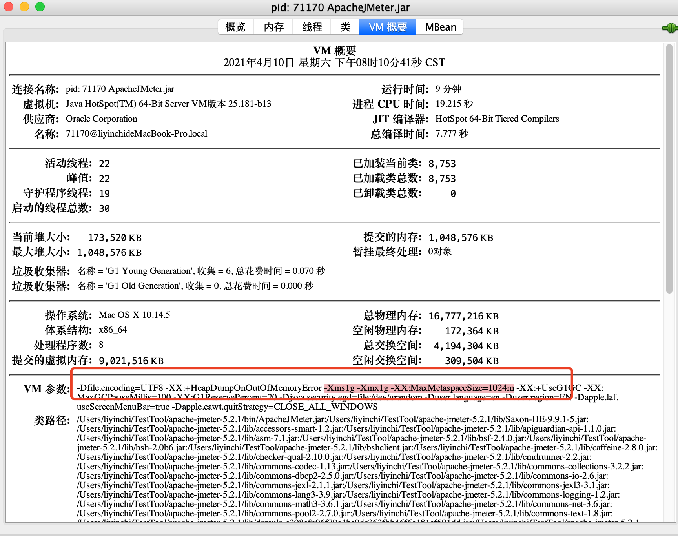The image size is (678, 536).
Task: Switch to the MBean tab
Action: point(440,27)
